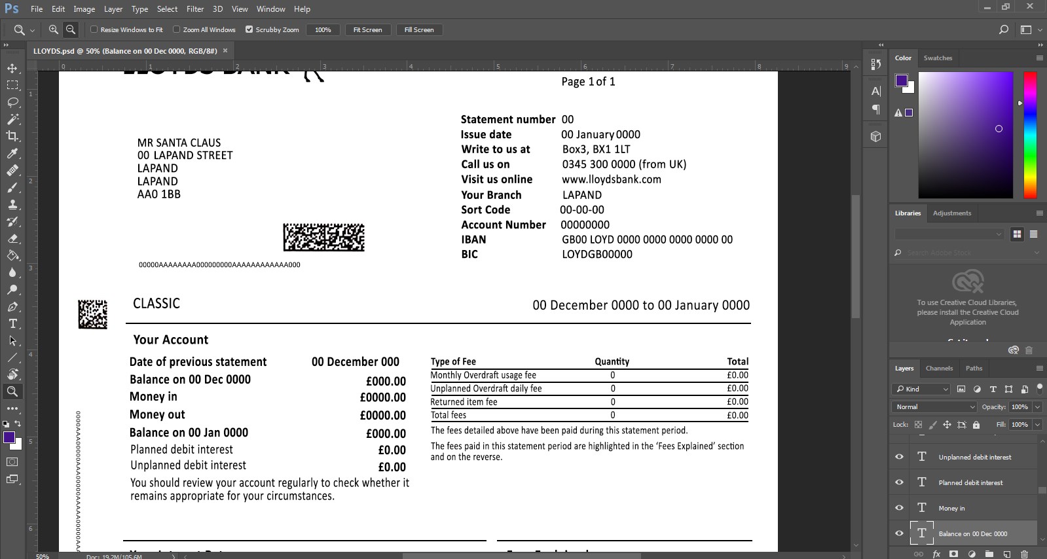Open the Layers panel menu
This screenshot has height=559, width=1047.
[1039, 368]
